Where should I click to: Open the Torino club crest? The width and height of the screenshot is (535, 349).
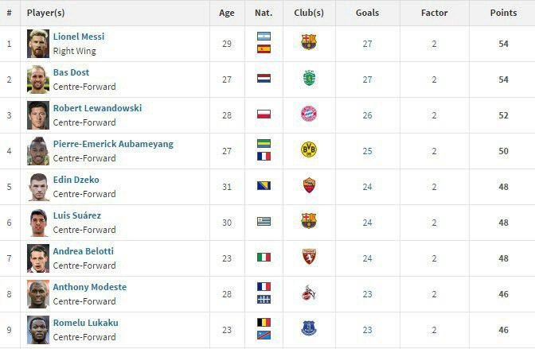tap(309, 257)
